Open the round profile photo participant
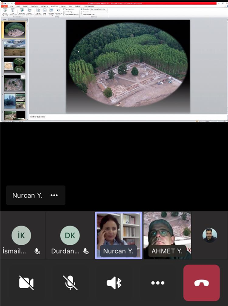The image size is (228, 306). [x=210, y=235]
